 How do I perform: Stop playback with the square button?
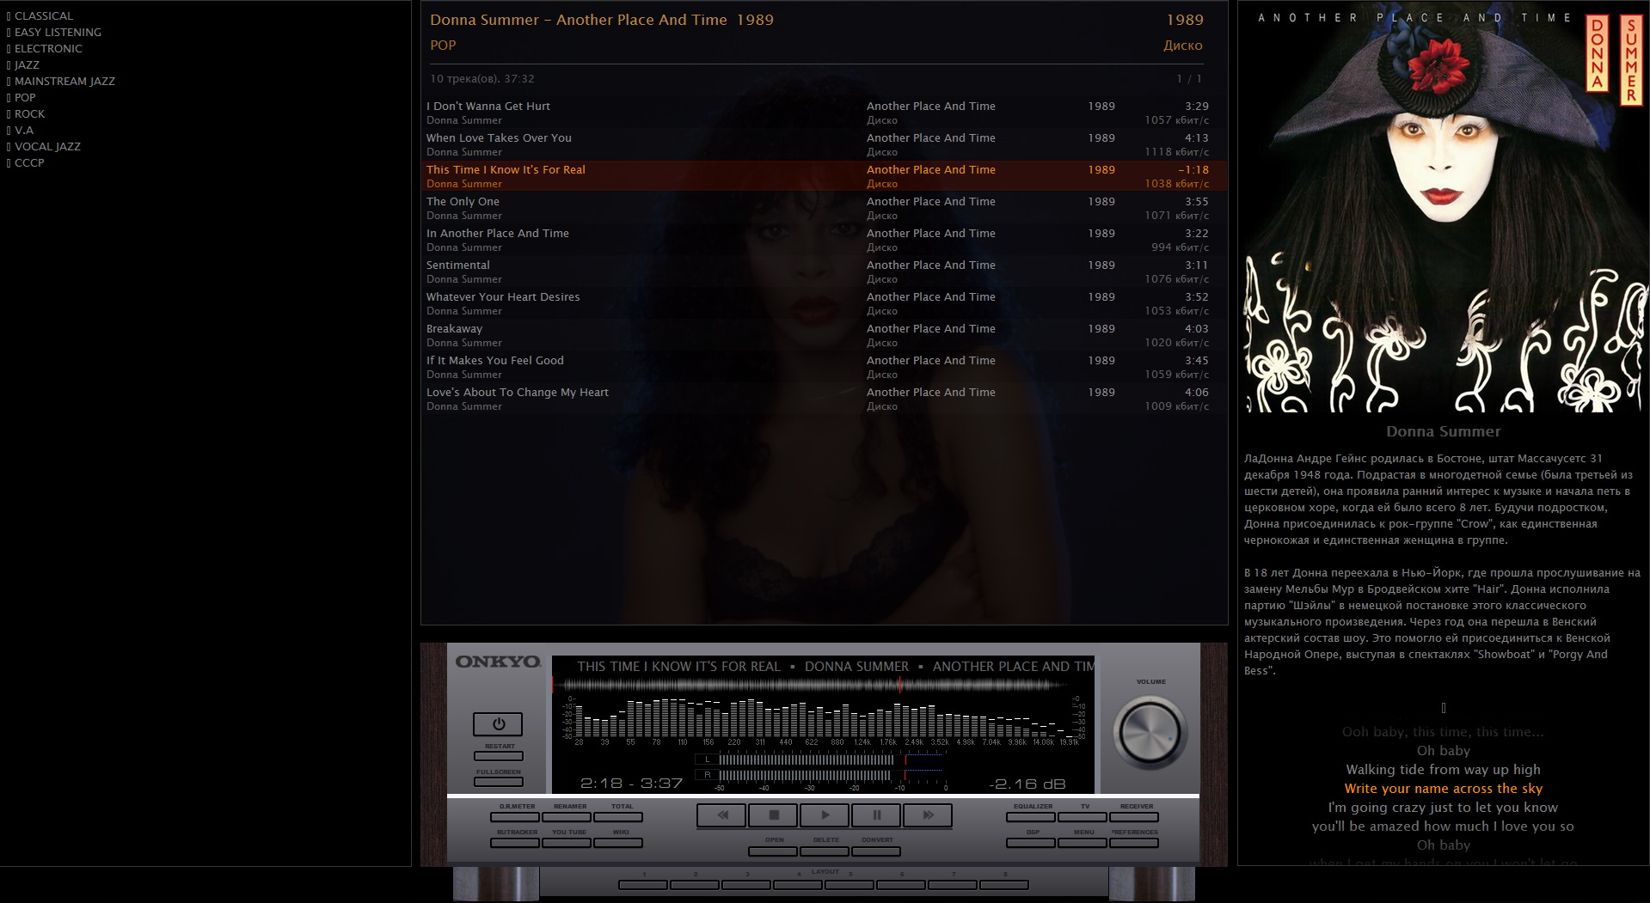[x=773, y=815]
